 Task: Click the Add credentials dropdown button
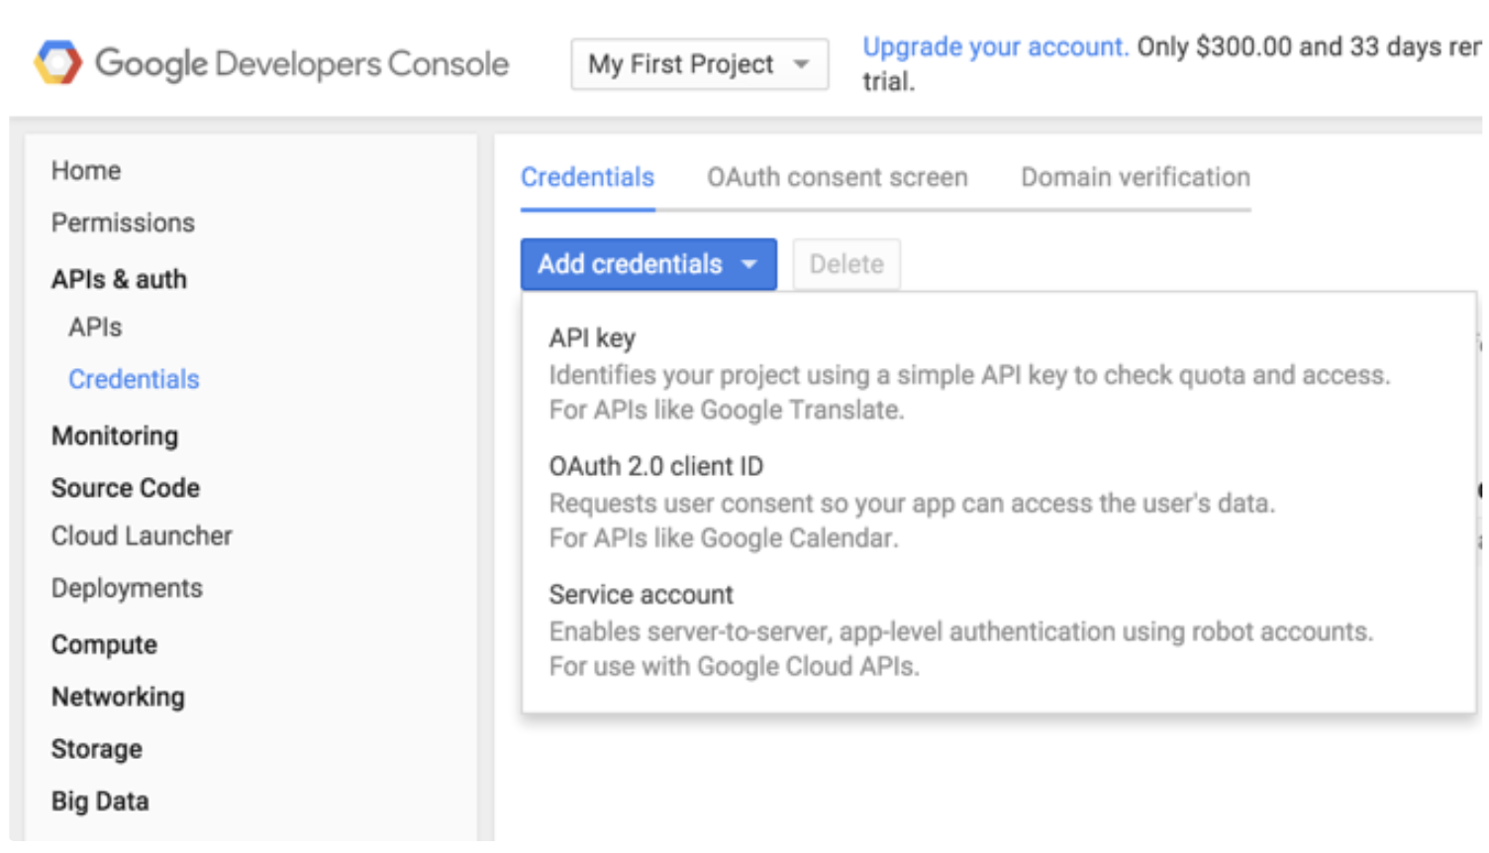[647, 264]
